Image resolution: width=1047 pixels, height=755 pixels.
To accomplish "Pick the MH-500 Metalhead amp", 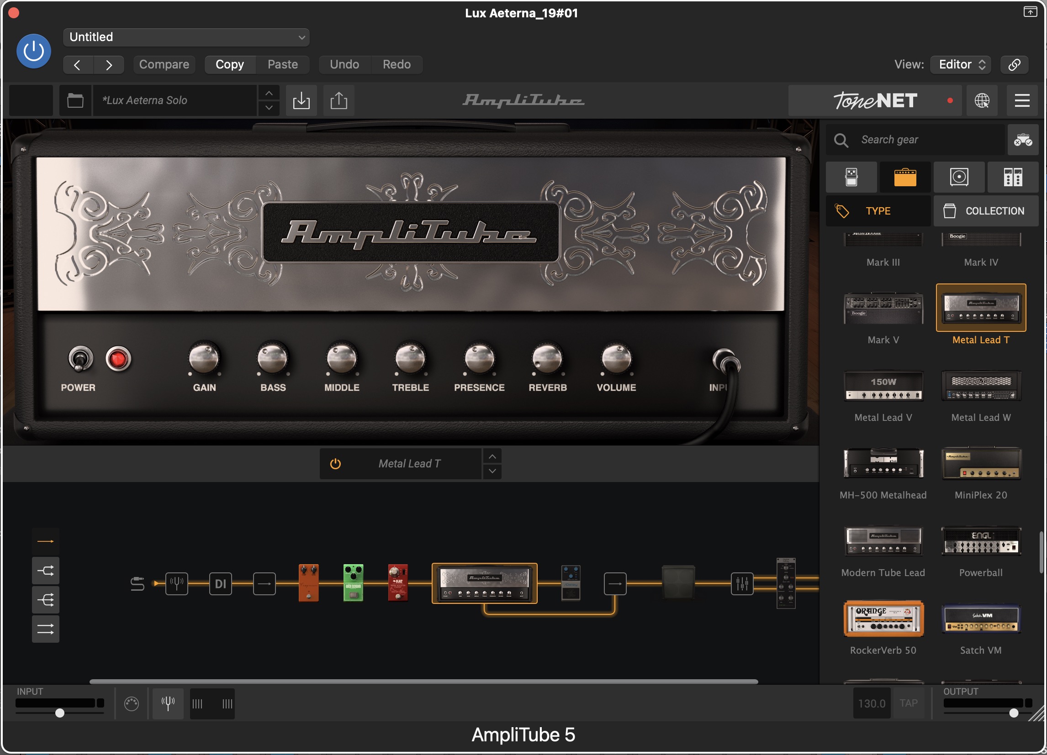I will [x=883, y=463].
